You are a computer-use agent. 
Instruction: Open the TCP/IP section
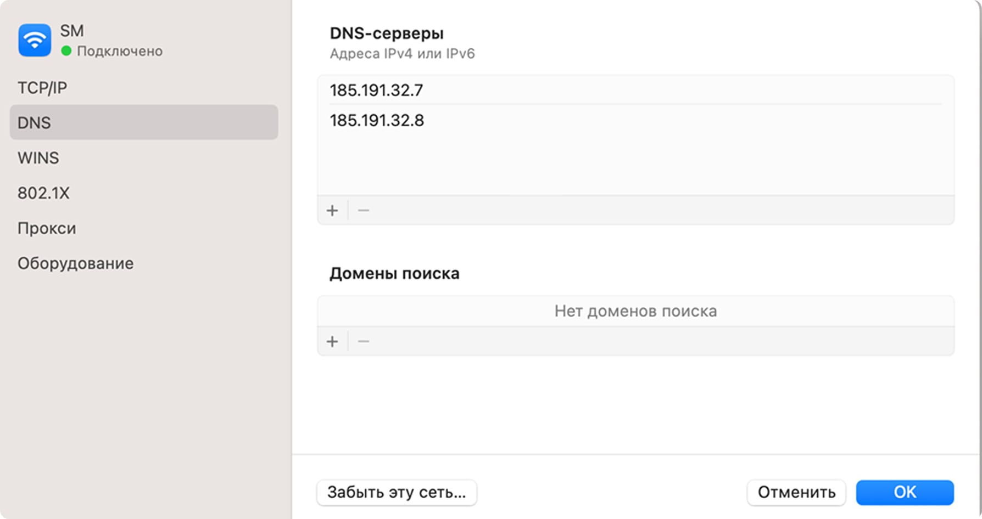[42, 88]
